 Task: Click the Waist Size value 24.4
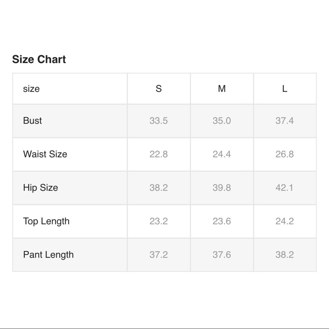[222, 154]
